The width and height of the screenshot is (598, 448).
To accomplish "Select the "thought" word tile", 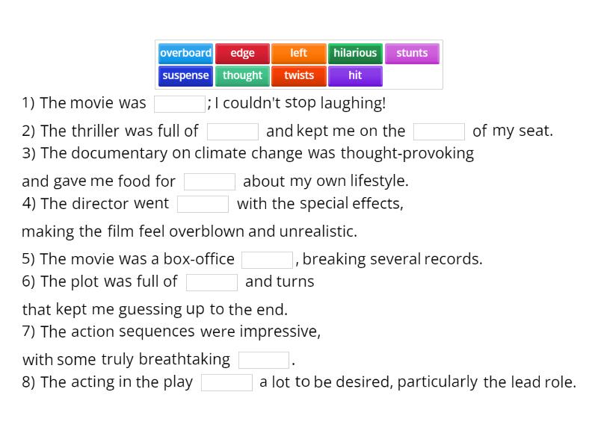I will click(242, 75).
